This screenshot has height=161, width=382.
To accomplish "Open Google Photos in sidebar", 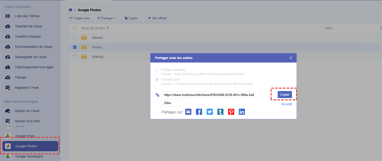I will tap(30, 146).
